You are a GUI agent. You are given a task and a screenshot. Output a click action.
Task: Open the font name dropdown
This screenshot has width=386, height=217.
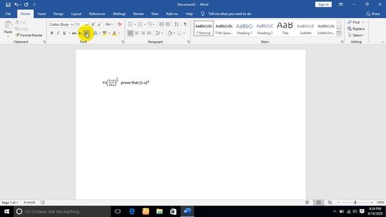tap(72, 25)
